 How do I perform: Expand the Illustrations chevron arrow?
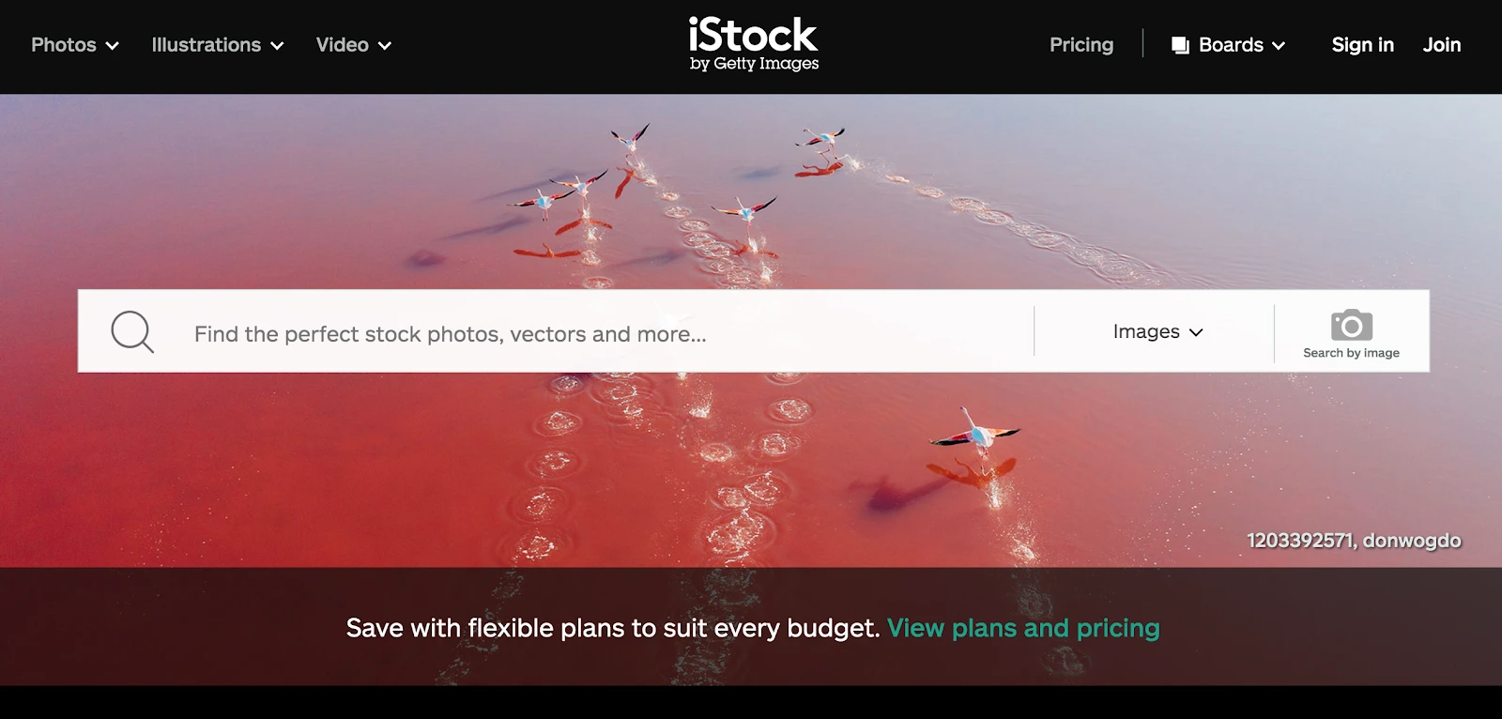tap(277, 46)
